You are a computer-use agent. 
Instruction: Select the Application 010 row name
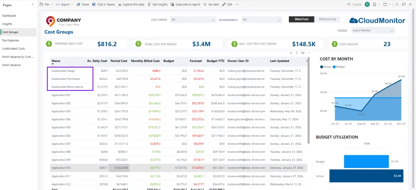[61, 168]
